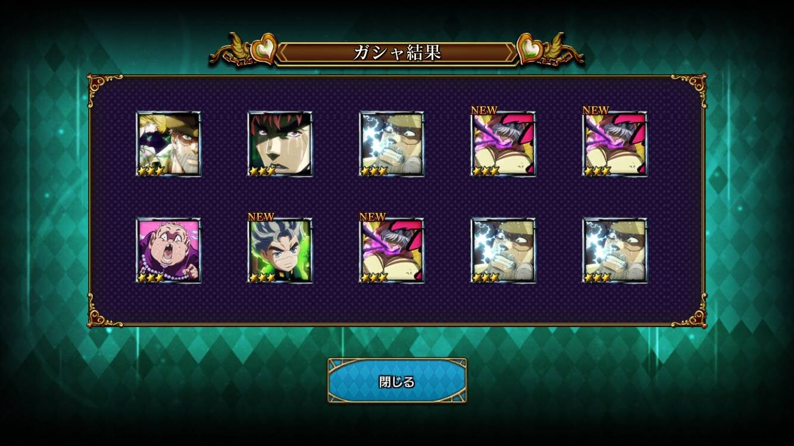794x446 pixels.
Task: Select the fourth card in top row marked NEW
Action: pos(503,144)
